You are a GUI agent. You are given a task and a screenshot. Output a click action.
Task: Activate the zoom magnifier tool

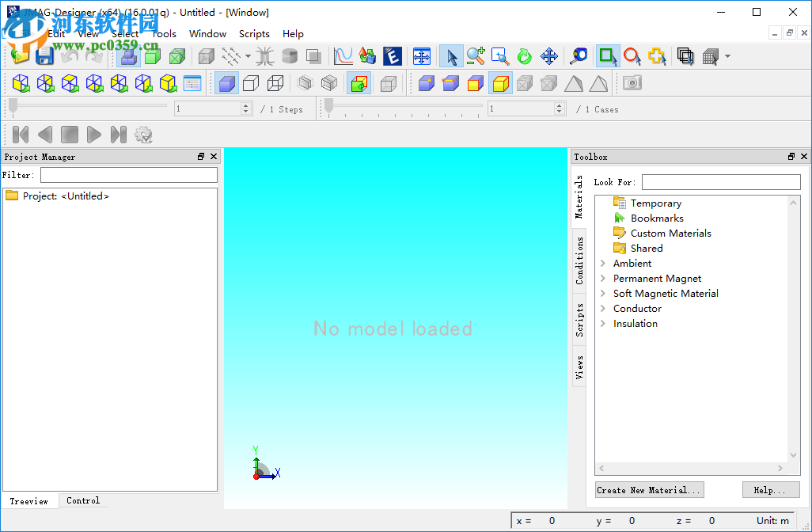(x=476, y=56)
